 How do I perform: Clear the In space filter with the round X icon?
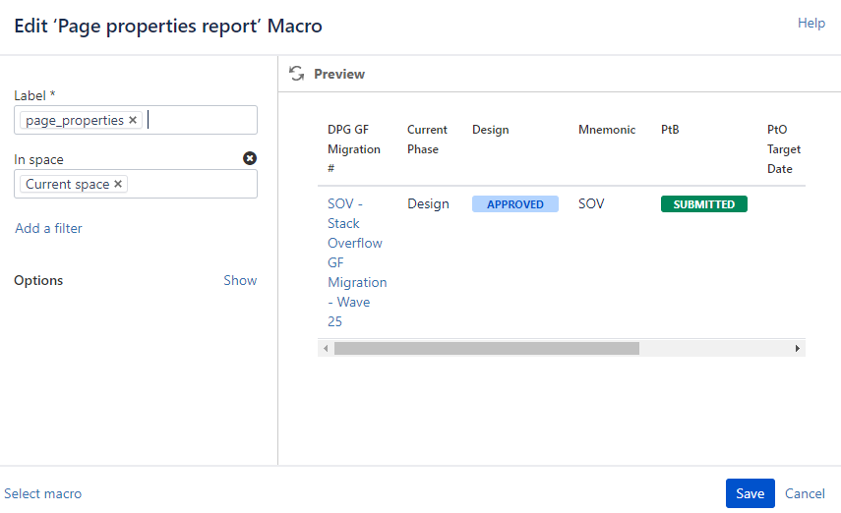(x=250, y=158)
